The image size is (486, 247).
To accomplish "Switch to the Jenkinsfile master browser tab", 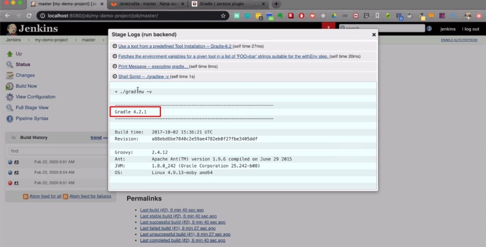I will pyautogui.click(x=148, y=4).
